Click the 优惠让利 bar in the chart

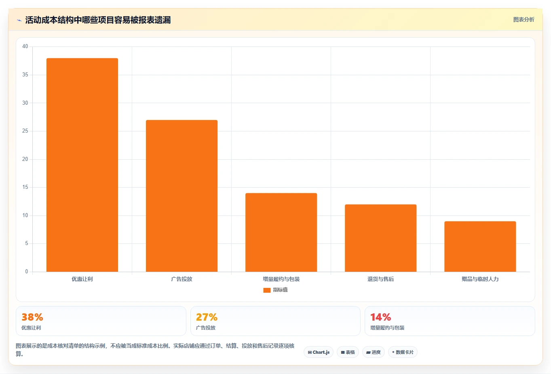click(82, 165)
